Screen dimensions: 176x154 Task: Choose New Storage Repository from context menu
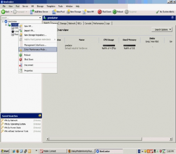pyautogui.click(x=38, y=35)
